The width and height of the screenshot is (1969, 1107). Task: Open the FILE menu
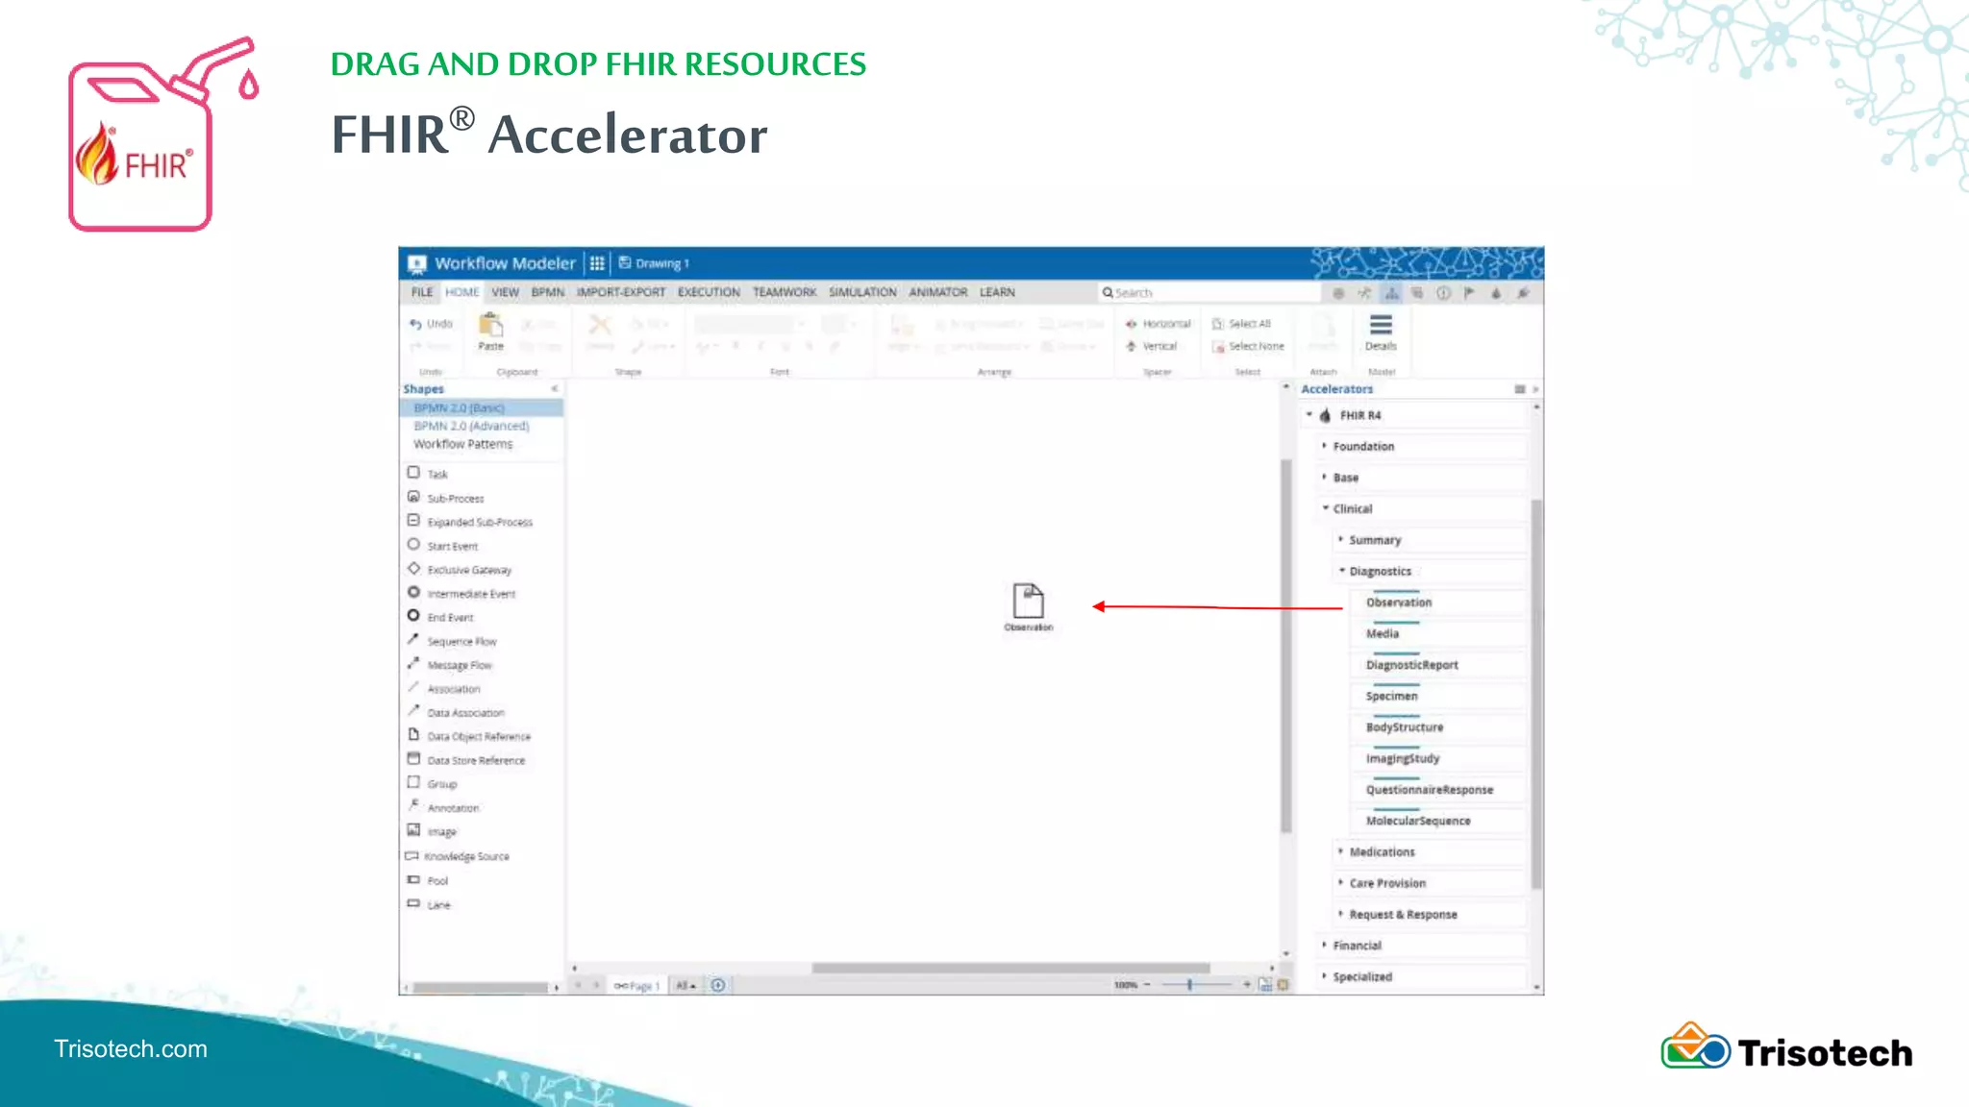point(422,292)
